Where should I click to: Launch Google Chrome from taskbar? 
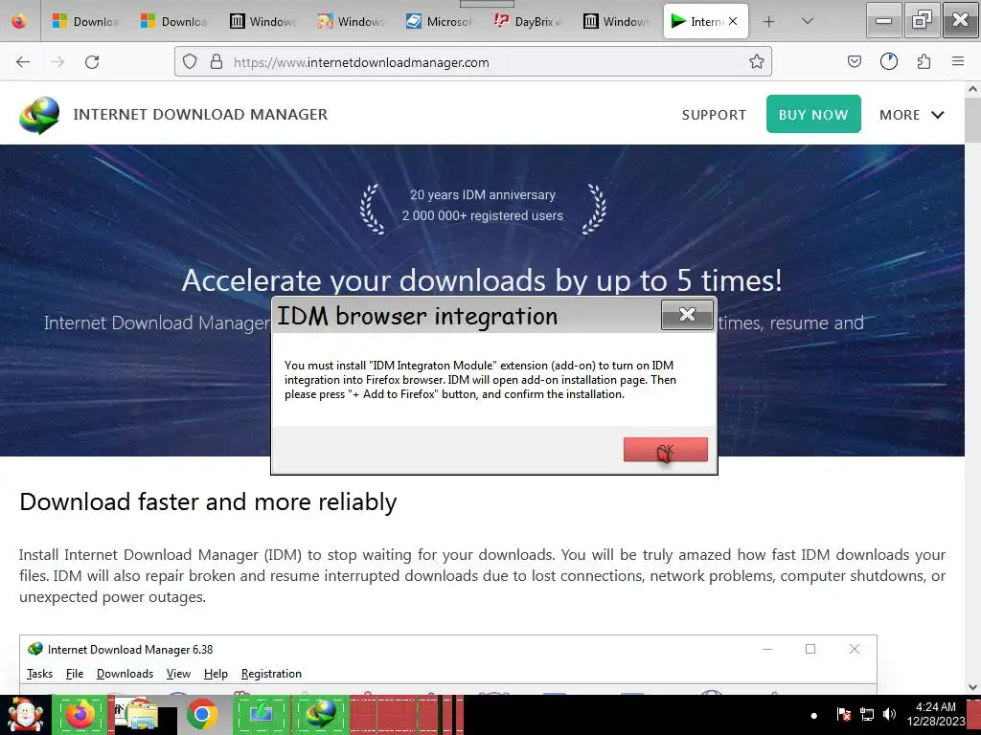pos(201,714)
